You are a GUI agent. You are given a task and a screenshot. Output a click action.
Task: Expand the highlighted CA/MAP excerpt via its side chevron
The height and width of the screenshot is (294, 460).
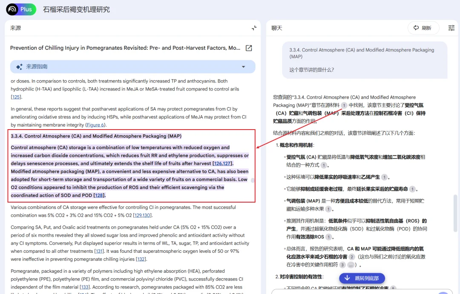(253, 180)
